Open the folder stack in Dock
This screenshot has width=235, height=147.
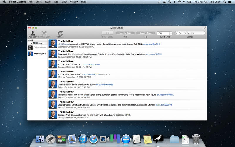(174, 139)
